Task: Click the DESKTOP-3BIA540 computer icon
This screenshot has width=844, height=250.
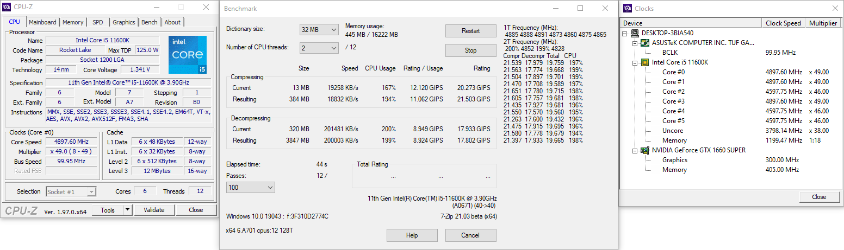Action: point(636,33)
